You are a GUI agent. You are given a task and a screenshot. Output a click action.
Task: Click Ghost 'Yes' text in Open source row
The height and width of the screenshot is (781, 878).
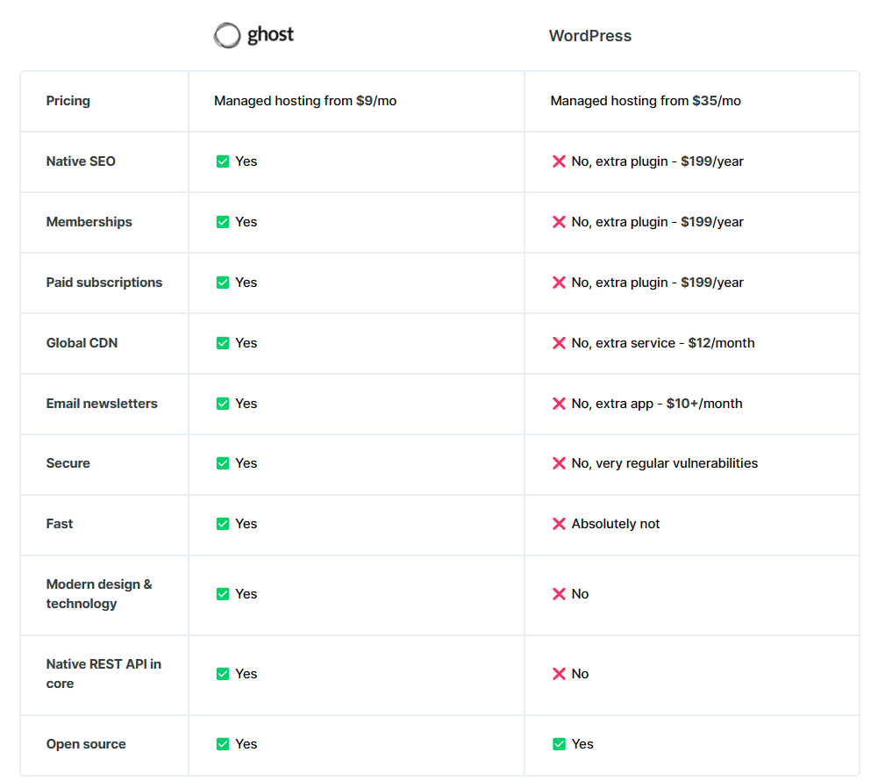[246, 744]
